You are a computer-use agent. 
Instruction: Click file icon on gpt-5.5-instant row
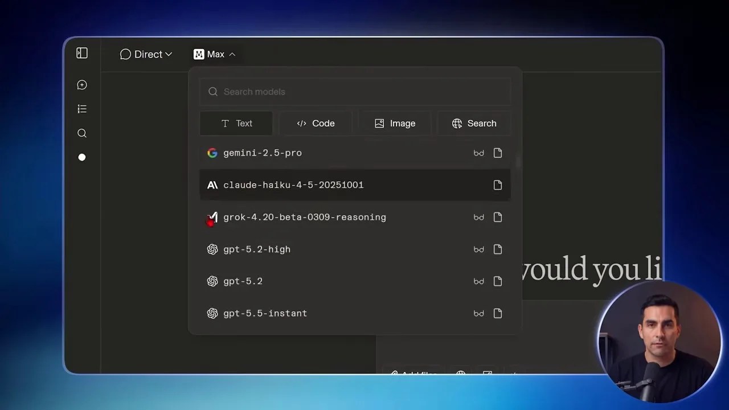click(x=498, y=313)
